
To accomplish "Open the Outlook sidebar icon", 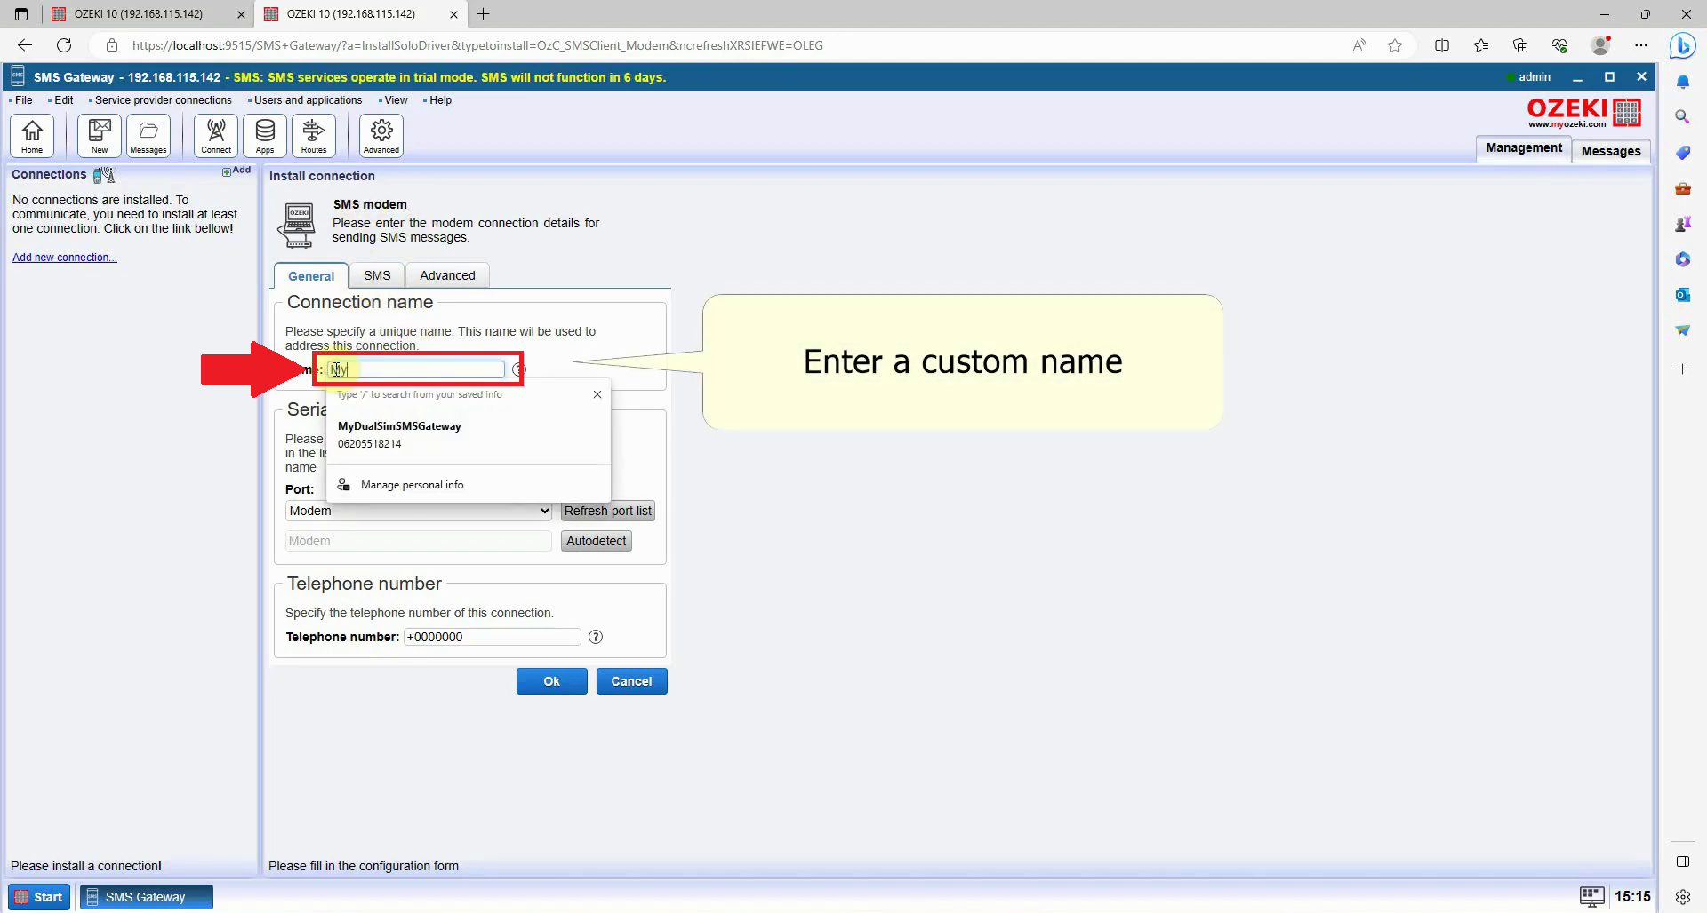I will coord(1682,295).
